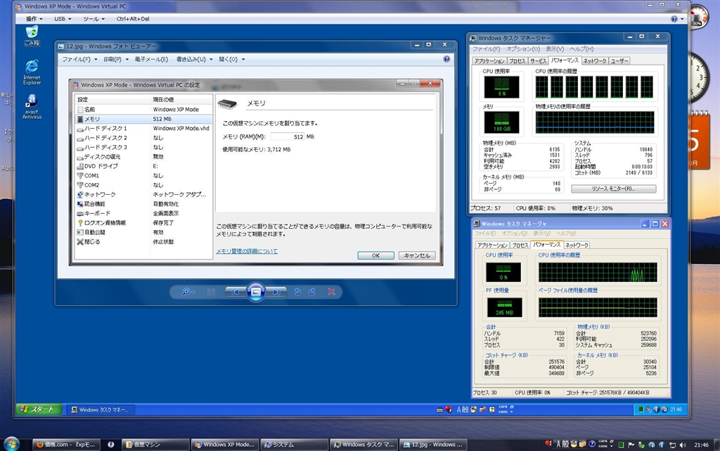Open the 印刷(P) dropdown in Photo Viewer
Image resolution: width=720 pixels, height=451 pixels.
click(x=116, y=59)
